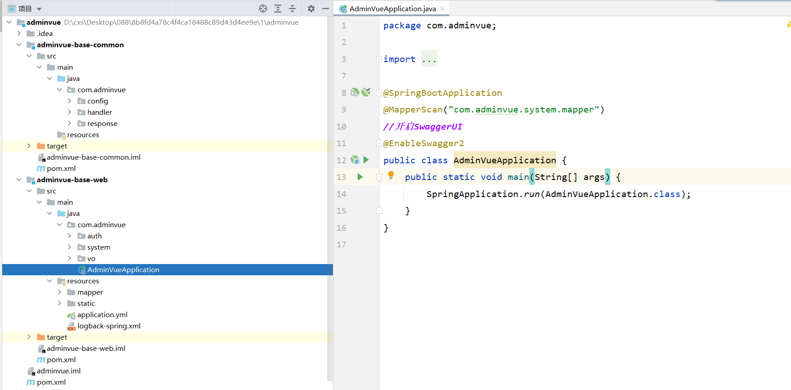
Task: Expand the static resources folder
Action: [59, 303]
